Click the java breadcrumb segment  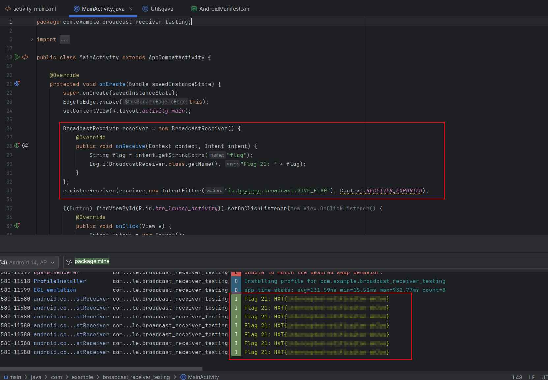click(36, 377)
